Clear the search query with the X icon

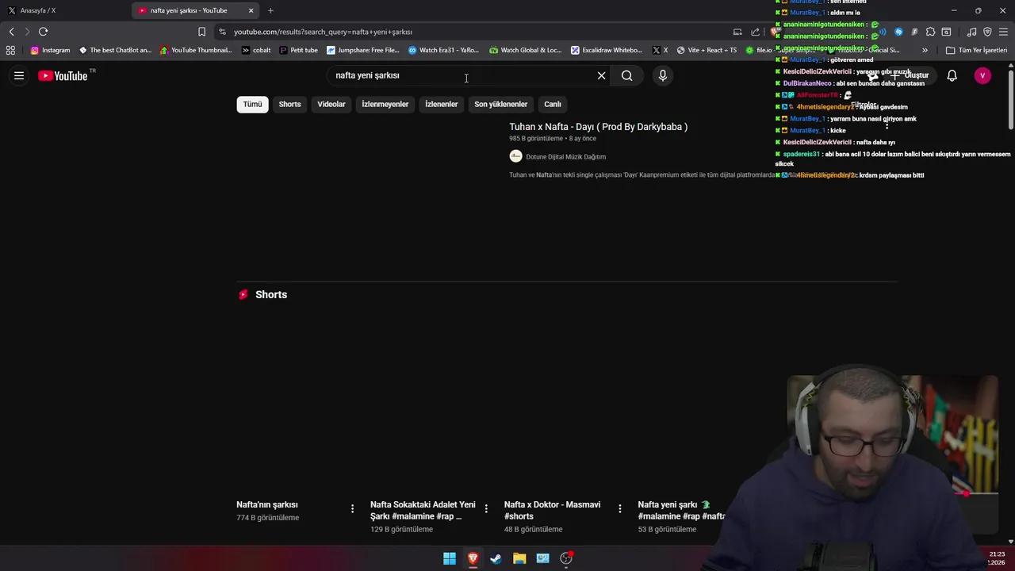(601, 75)
